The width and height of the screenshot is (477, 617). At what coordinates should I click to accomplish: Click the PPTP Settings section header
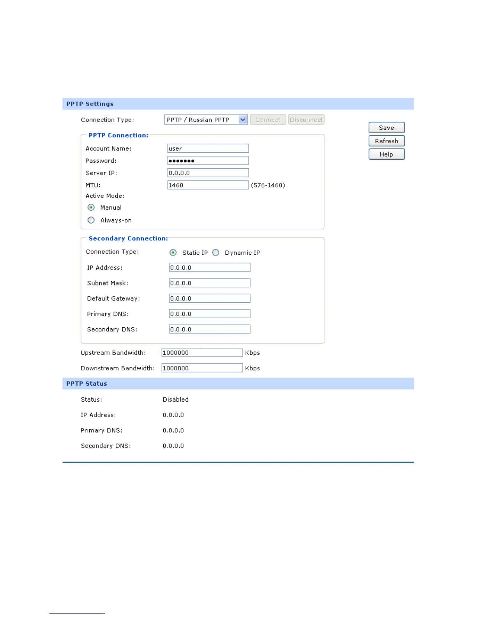tap(238, 104)
